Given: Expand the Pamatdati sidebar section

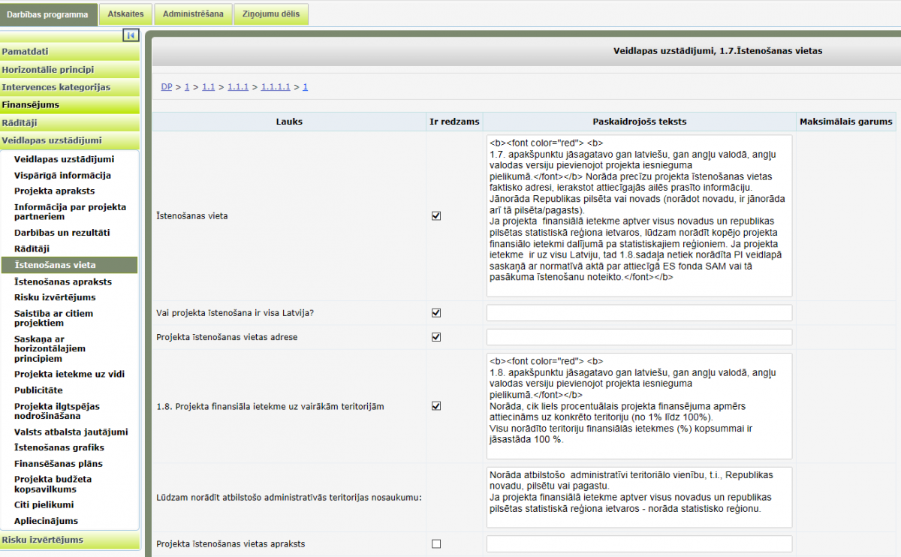Looking at the screenshot, I should point(69,52).
